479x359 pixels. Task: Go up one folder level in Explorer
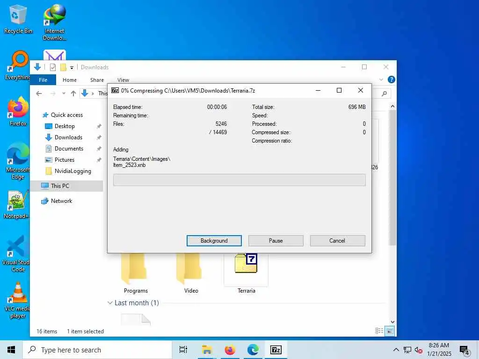(73, 93)
